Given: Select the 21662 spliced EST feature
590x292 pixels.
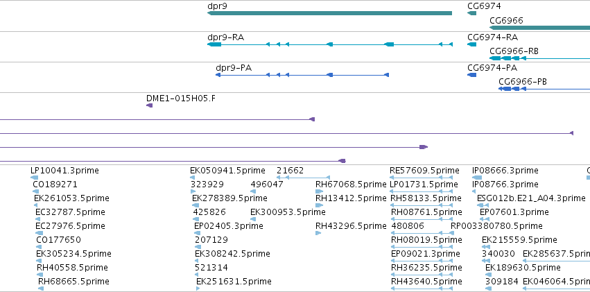Looking at the screenshot, I should (303, 178).
